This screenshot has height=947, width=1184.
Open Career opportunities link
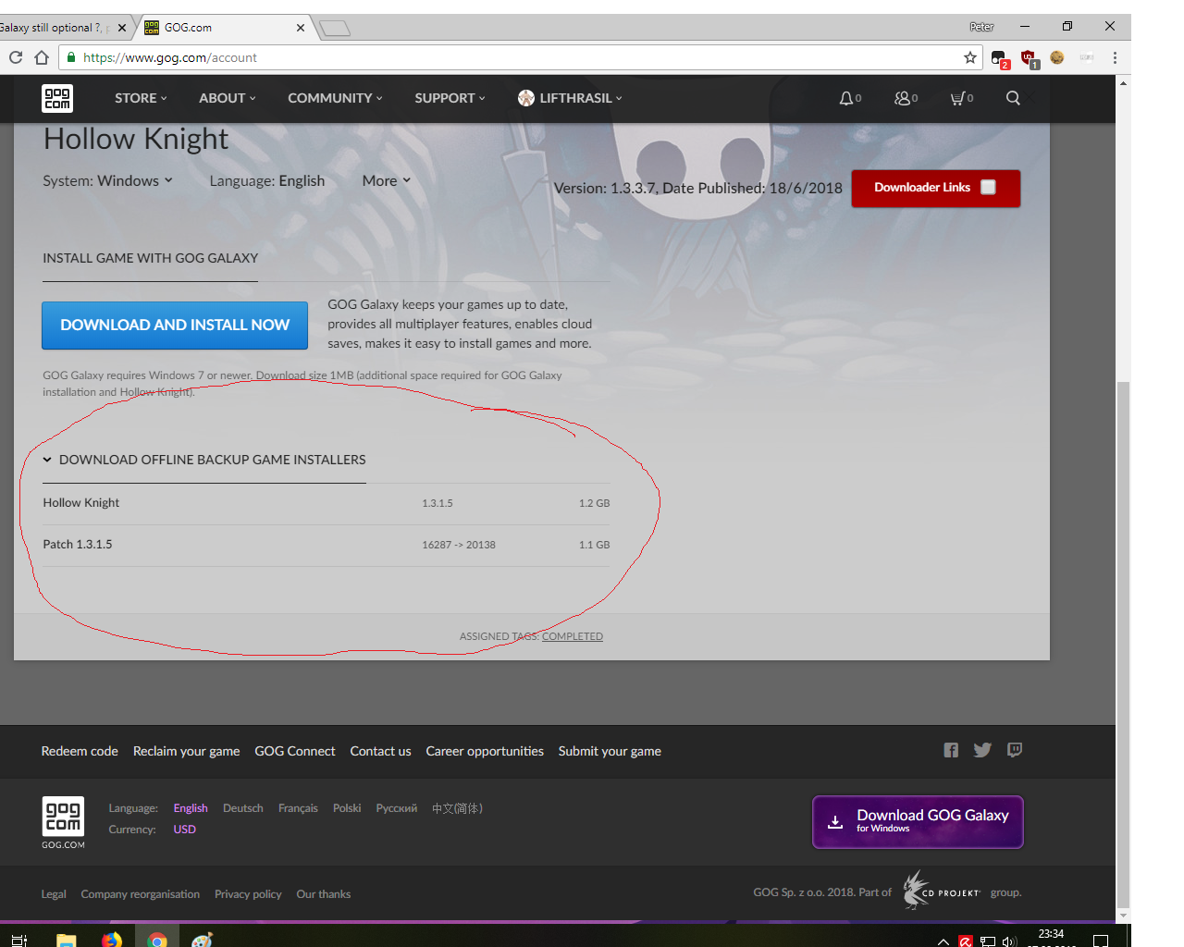[485, 751]
